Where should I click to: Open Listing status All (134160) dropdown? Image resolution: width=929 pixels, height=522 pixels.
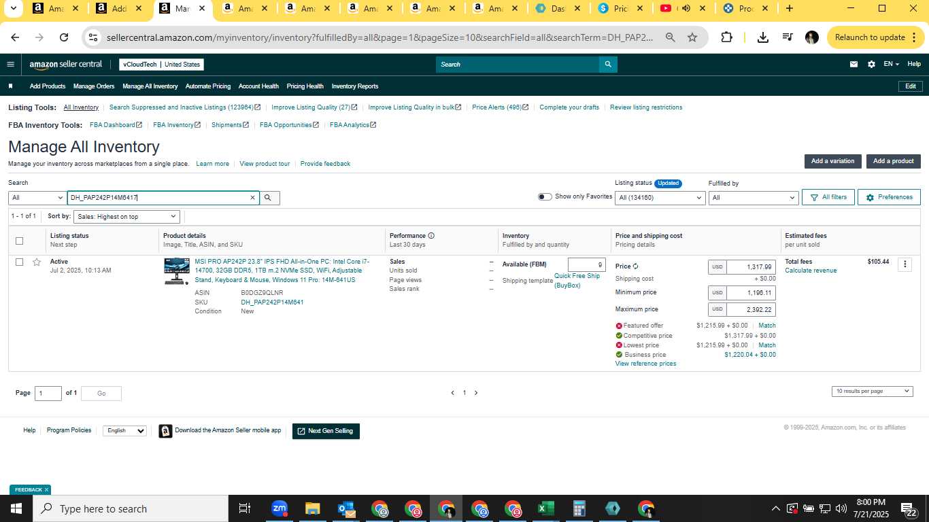click(x=660, y=198)
